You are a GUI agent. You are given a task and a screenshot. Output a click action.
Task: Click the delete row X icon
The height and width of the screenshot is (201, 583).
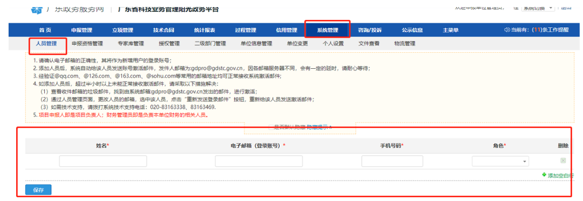(x=563, y=160)
